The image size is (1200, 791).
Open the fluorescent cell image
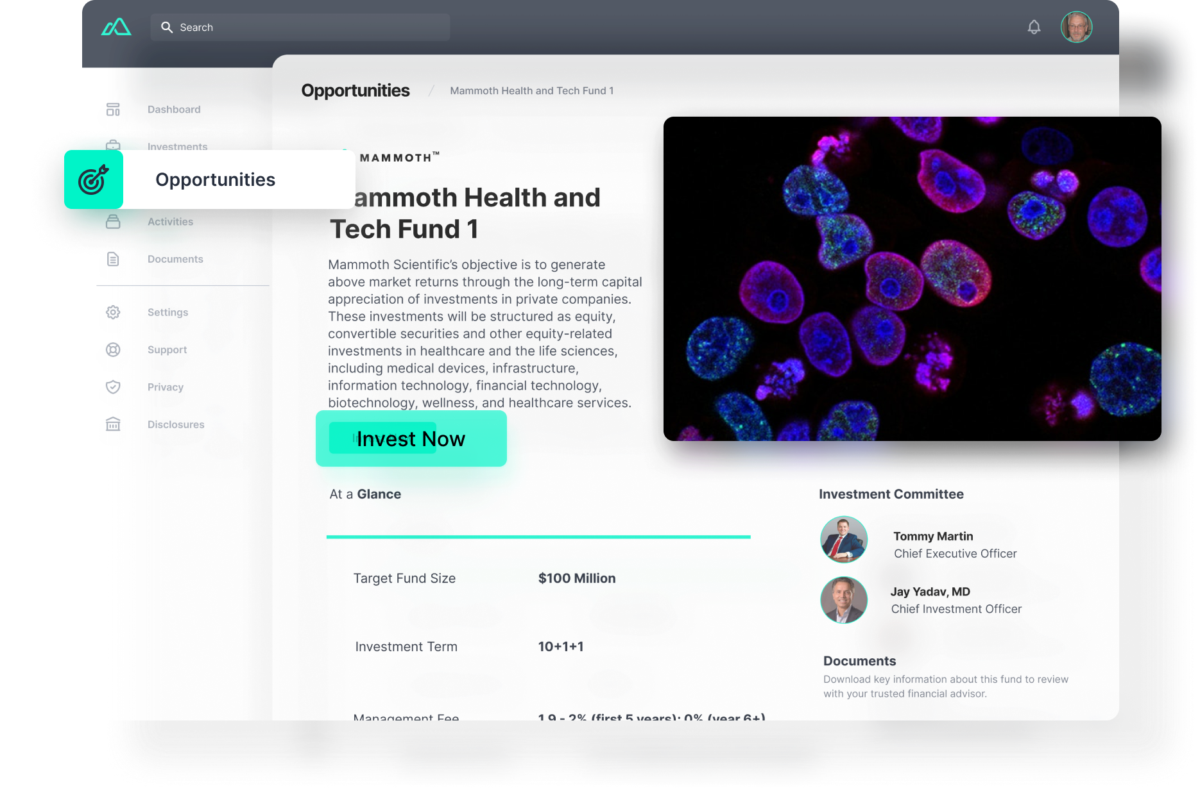(912, 279)
